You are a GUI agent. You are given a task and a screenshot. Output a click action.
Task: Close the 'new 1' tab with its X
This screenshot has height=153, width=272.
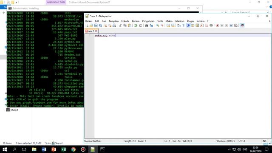tap(96, 31)
